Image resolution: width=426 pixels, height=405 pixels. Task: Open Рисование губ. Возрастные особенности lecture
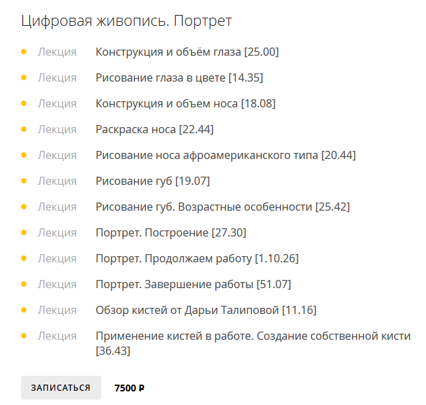[x=222, y=207]
